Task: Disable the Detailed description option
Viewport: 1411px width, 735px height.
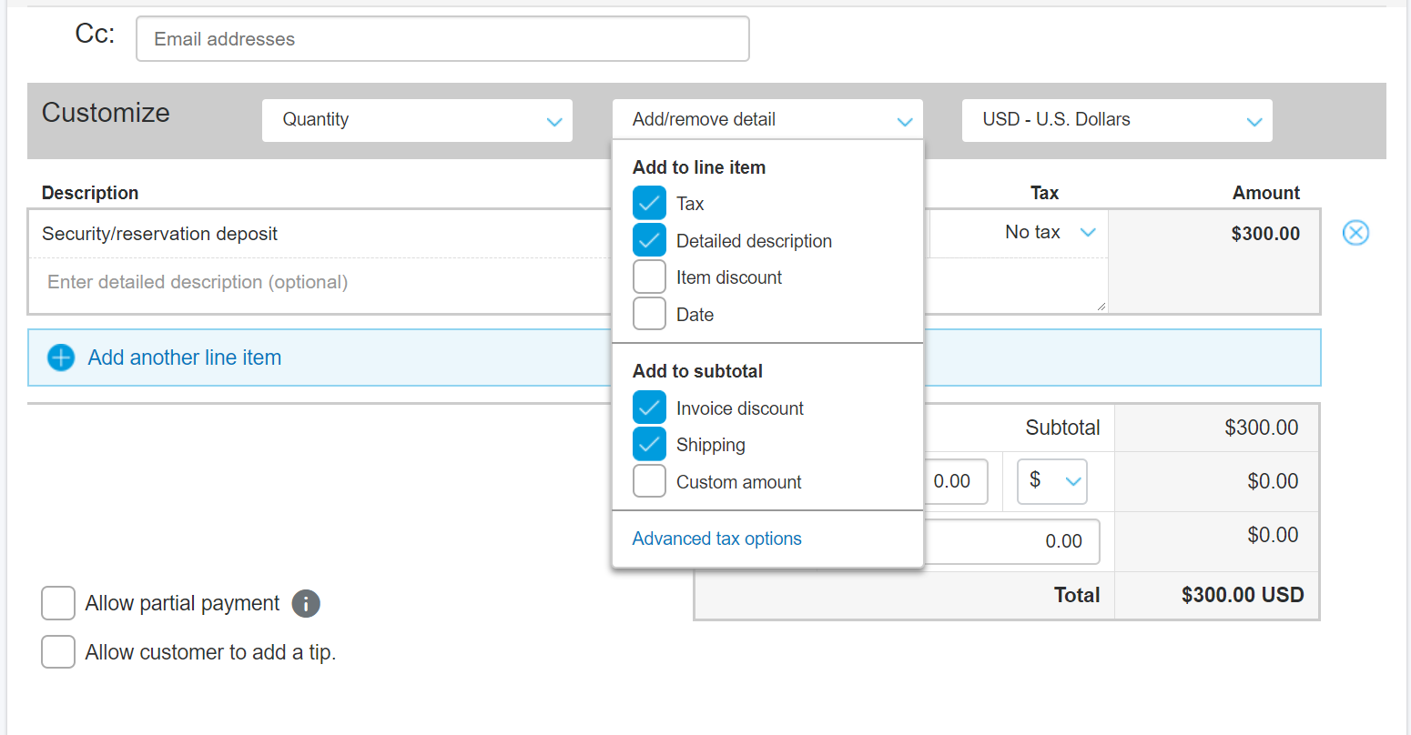Action: pyautogui.click(x=649, y=239)
